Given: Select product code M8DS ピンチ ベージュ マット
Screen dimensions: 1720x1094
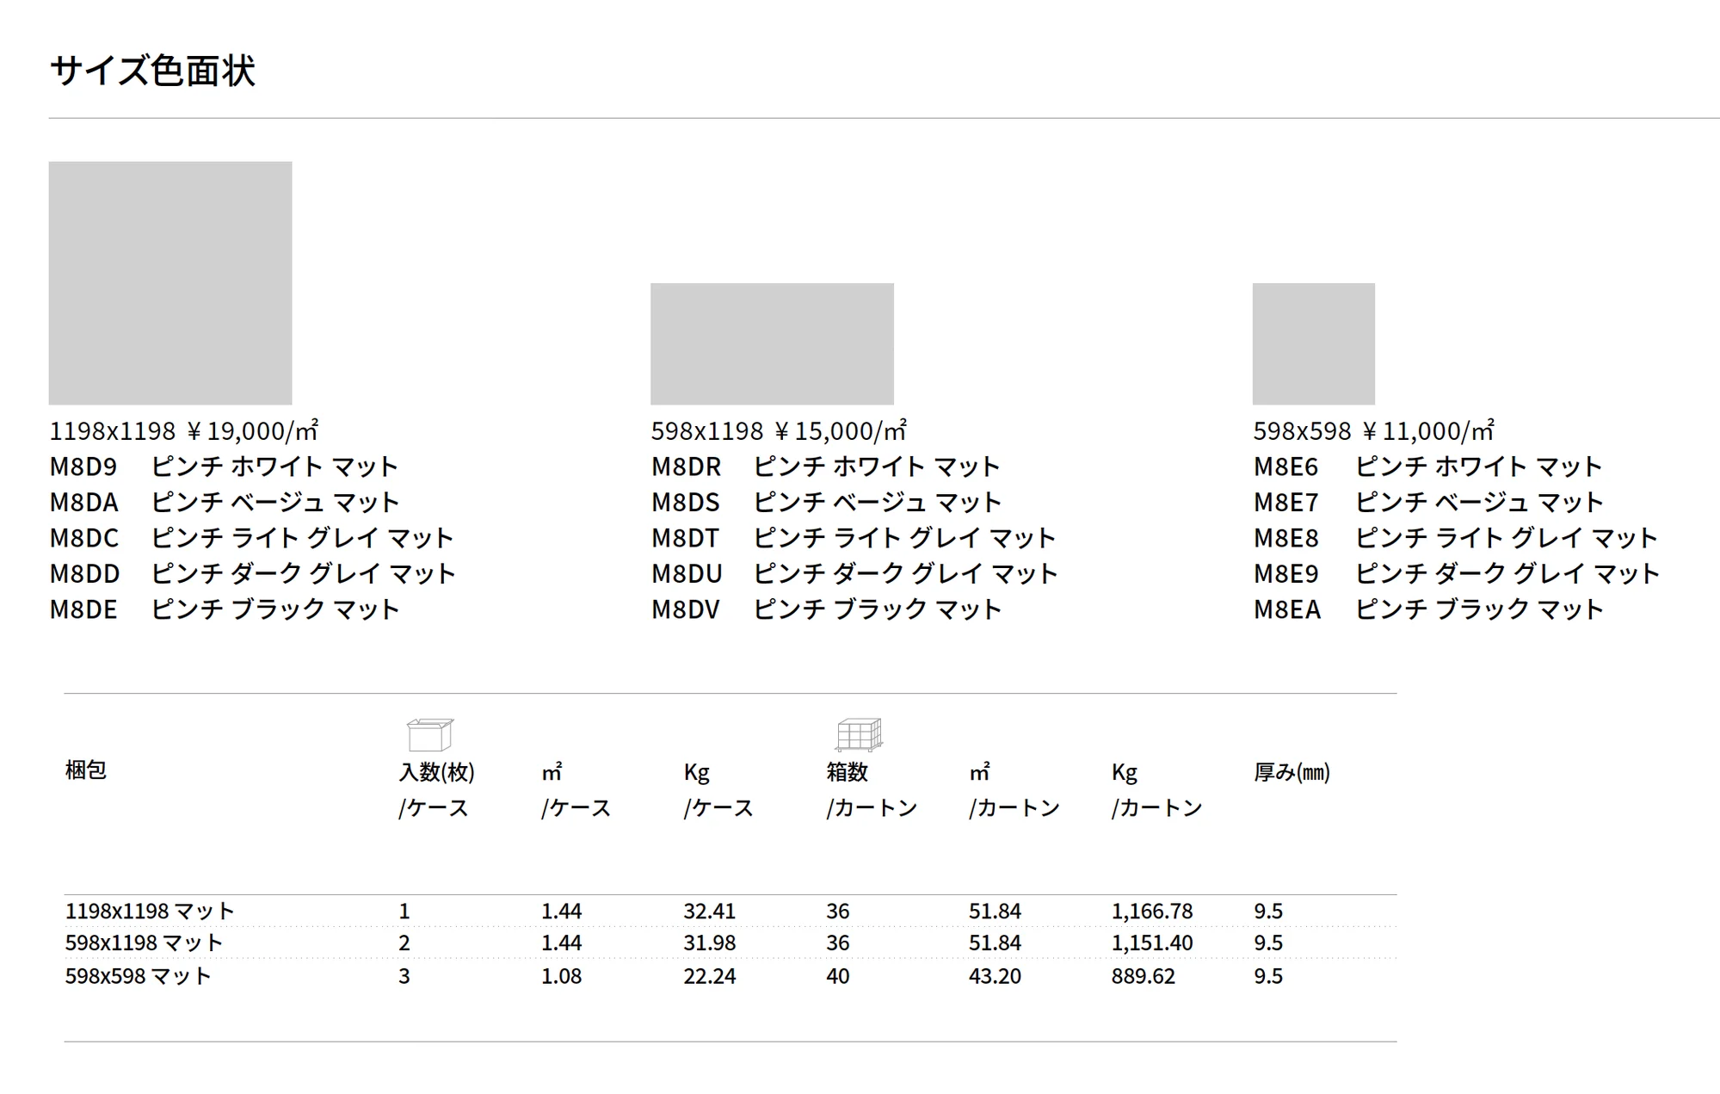Looking at the screenshot, I should coord(827,502).
